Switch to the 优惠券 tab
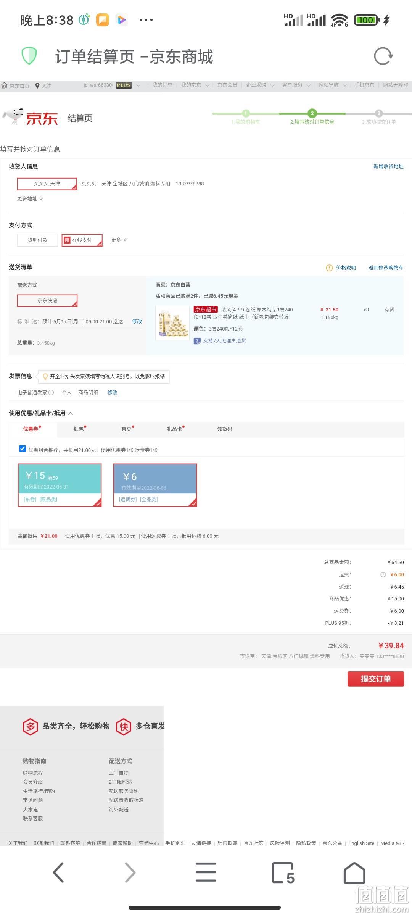The image size is (412, 916). click(x=33, y=429)
